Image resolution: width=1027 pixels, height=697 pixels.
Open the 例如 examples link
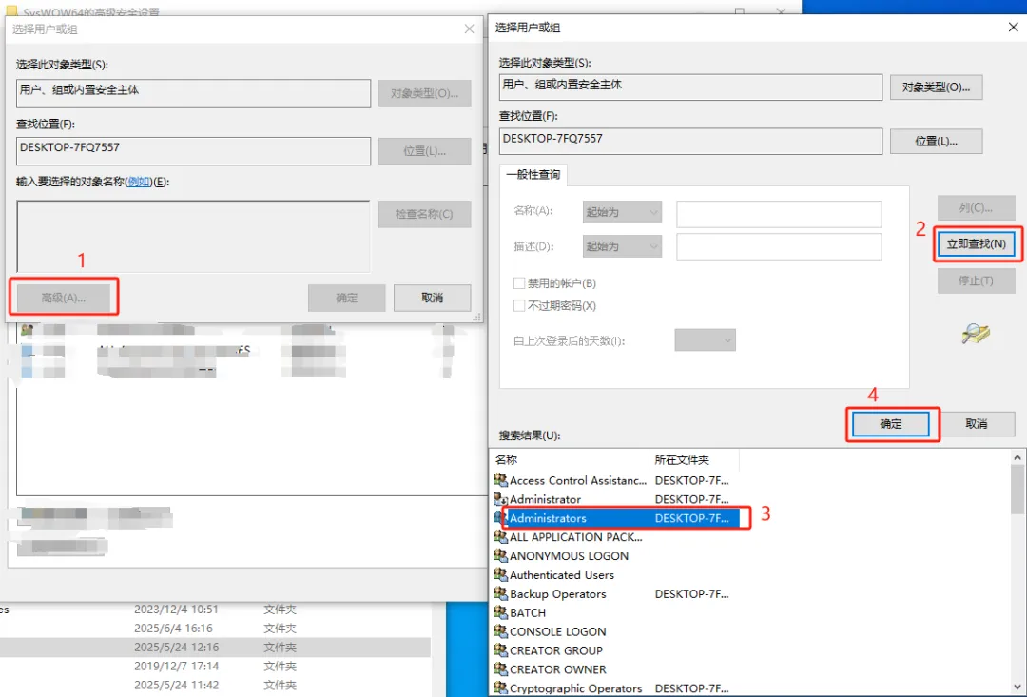(x=139, y=182)
